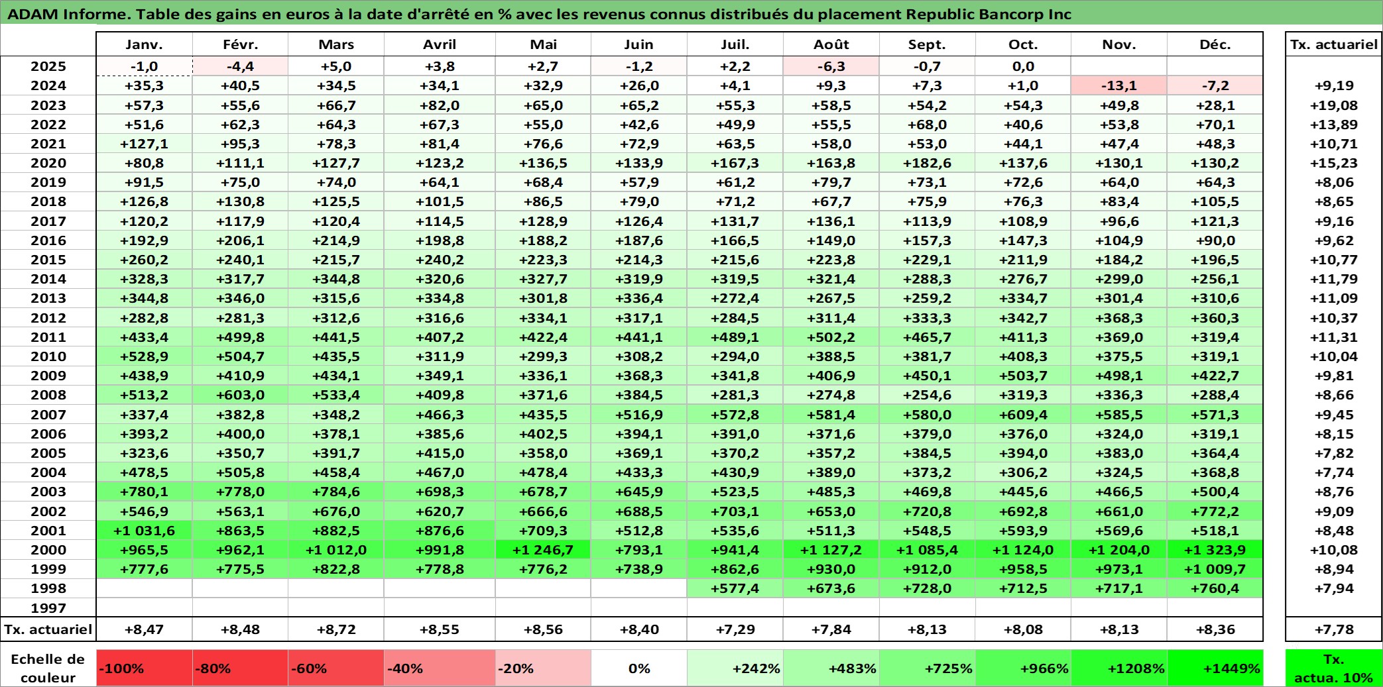Click the +784,6 cell for March 2003
Image resolution: width=1383 pixels, height=687 pixels.
coord(336,492)
